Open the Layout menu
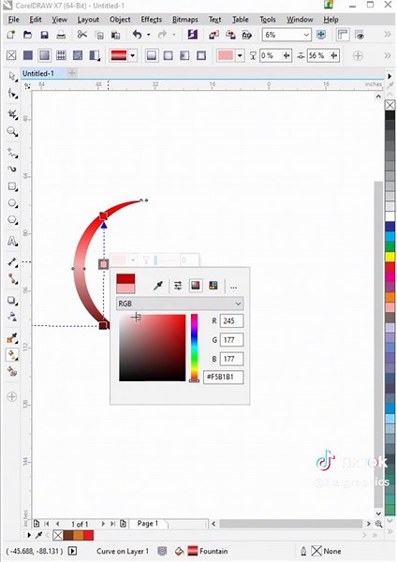This screenshot has height=562, width=397. pyautogui.click(x=88, y=20)
